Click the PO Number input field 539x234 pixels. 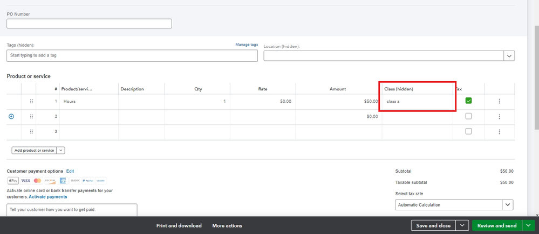[89, 24]
